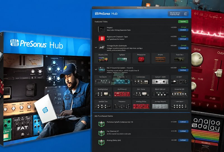This screenshot has width=224, height=152.
Task: Click the Impact row title text
Action: click(x=109, y=27)
